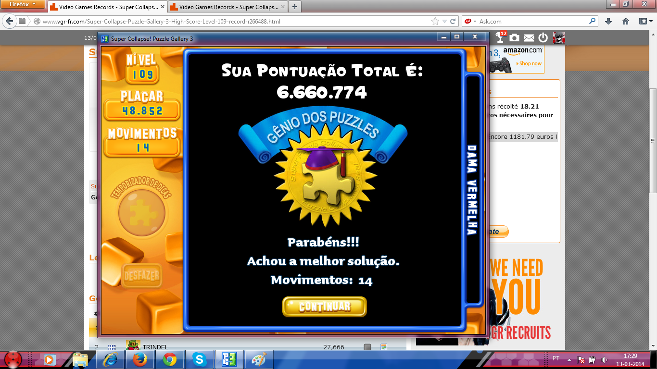Bookmark page with the star icon
657x369 pixels.
click(x=435, y=21)
